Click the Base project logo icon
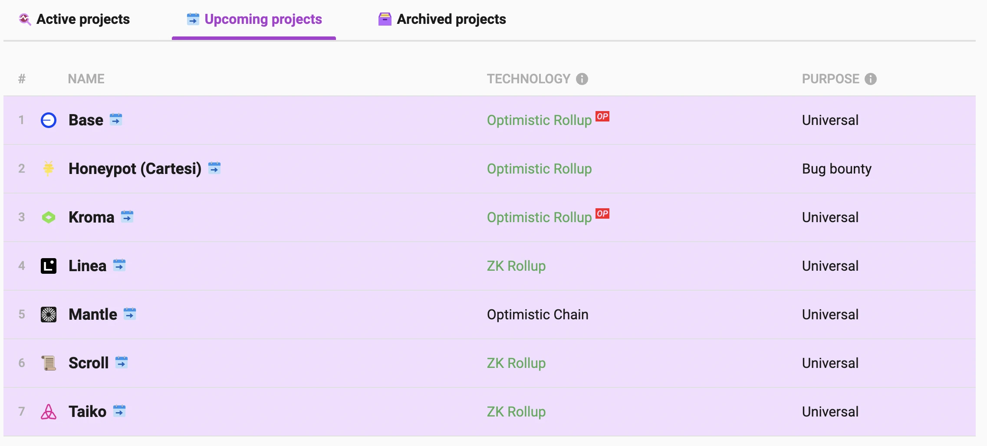Viewport: 987px width, 446px height. click(49, 120)
